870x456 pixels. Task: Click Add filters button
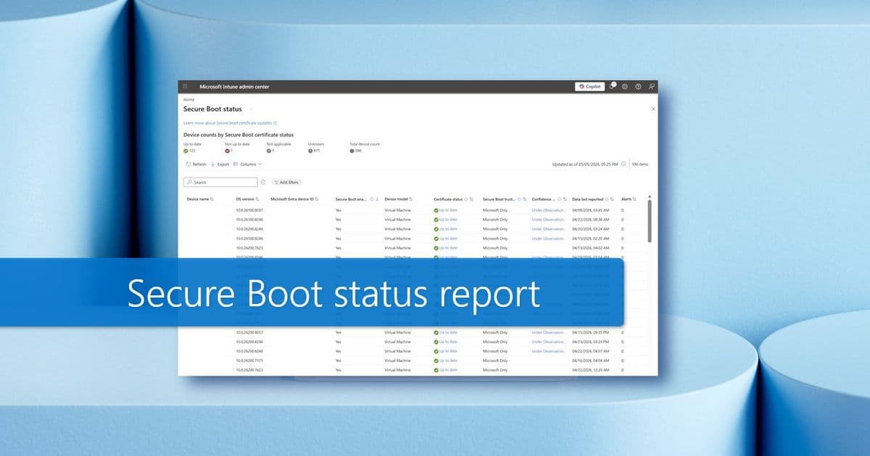[286, 182]
